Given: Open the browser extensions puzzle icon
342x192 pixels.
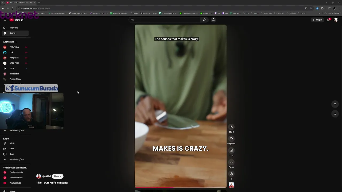Looking at the screenshot, I should 322,8.
